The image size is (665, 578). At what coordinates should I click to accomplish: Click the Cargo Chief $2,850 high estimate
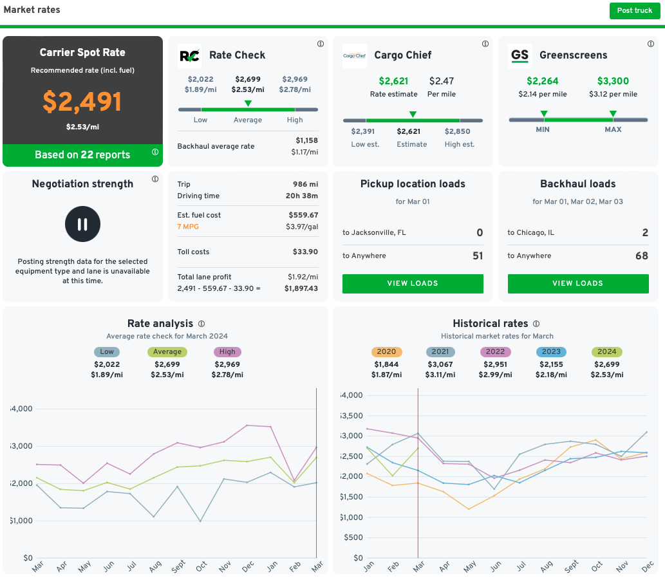click(x=457, y=131)
